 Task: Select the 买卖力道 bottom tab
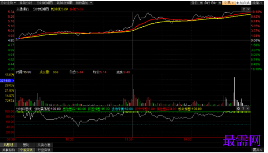click(x=44, y=145)
